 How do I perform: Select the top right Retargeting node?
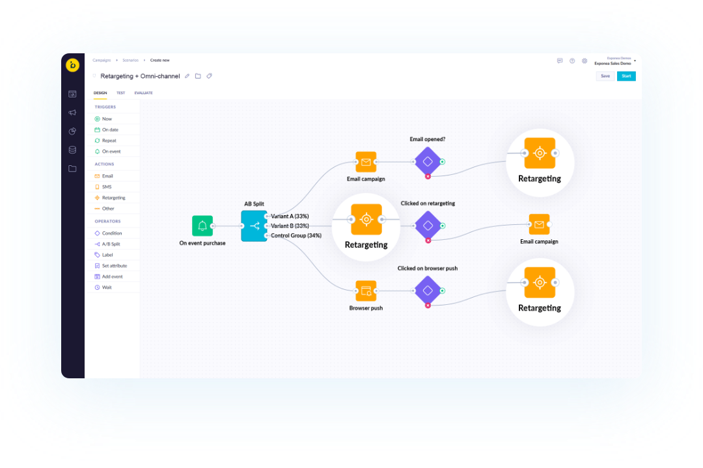(x=540, y=153)
